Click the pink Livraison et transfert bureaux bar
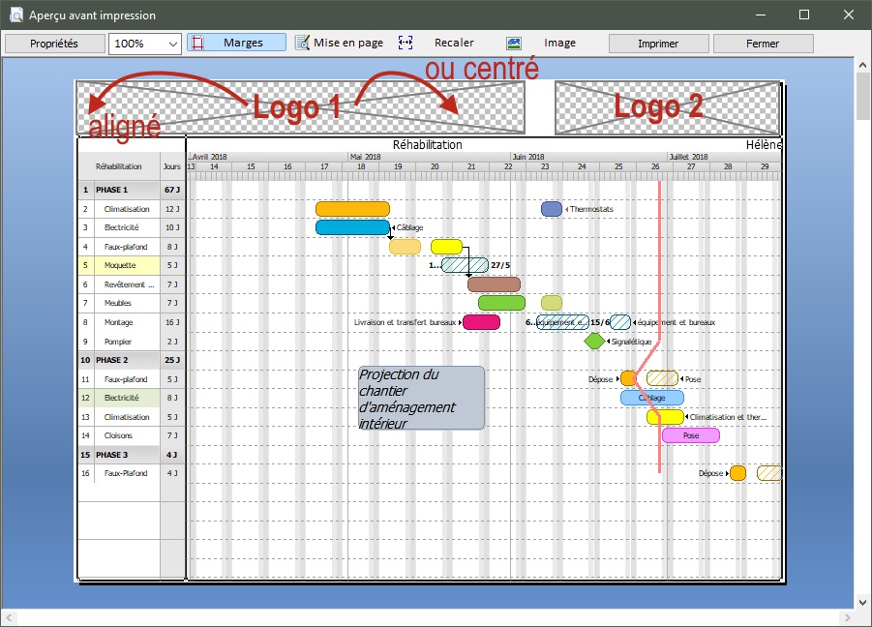This screenshot has height=627, width=872. tap(481, 322)
